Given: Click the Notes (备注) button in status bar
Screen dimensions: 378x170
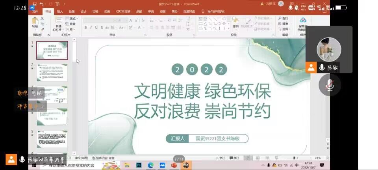Looking at the screenshot, I should click(x=221, y=158).
